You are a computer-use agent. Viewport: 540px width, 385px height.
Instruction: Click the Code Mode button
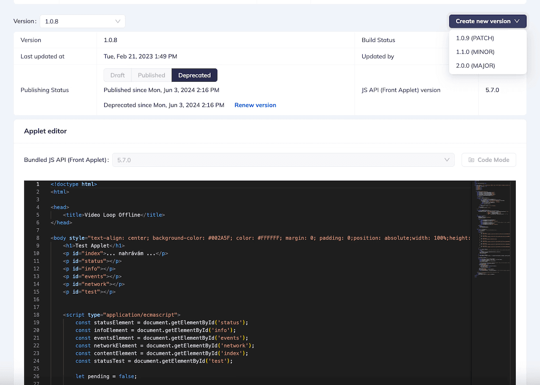[x=489, y=160]
